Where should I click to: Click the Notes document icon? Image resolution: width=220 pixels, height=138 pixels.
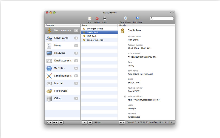49,46
